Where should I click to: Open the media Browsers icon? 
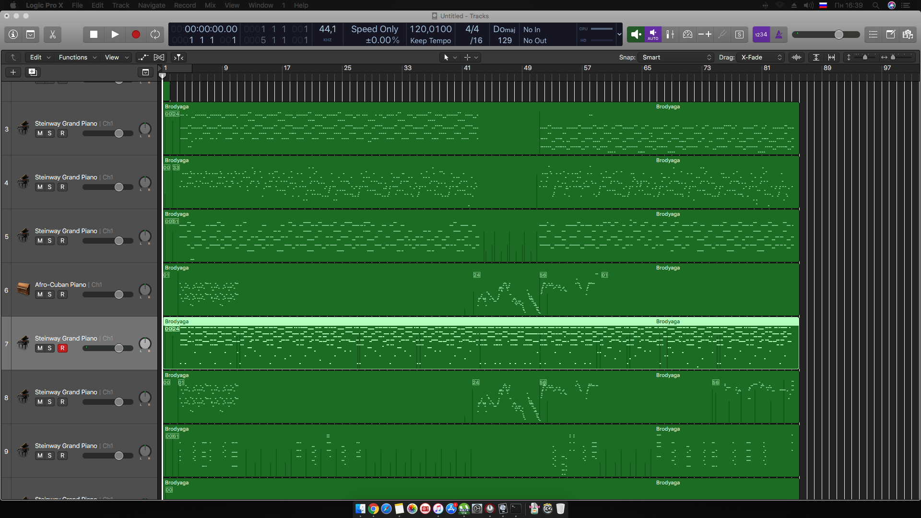[908, 35]
